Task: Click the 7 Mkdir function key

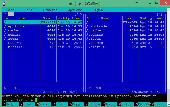Action: (110, 104)
